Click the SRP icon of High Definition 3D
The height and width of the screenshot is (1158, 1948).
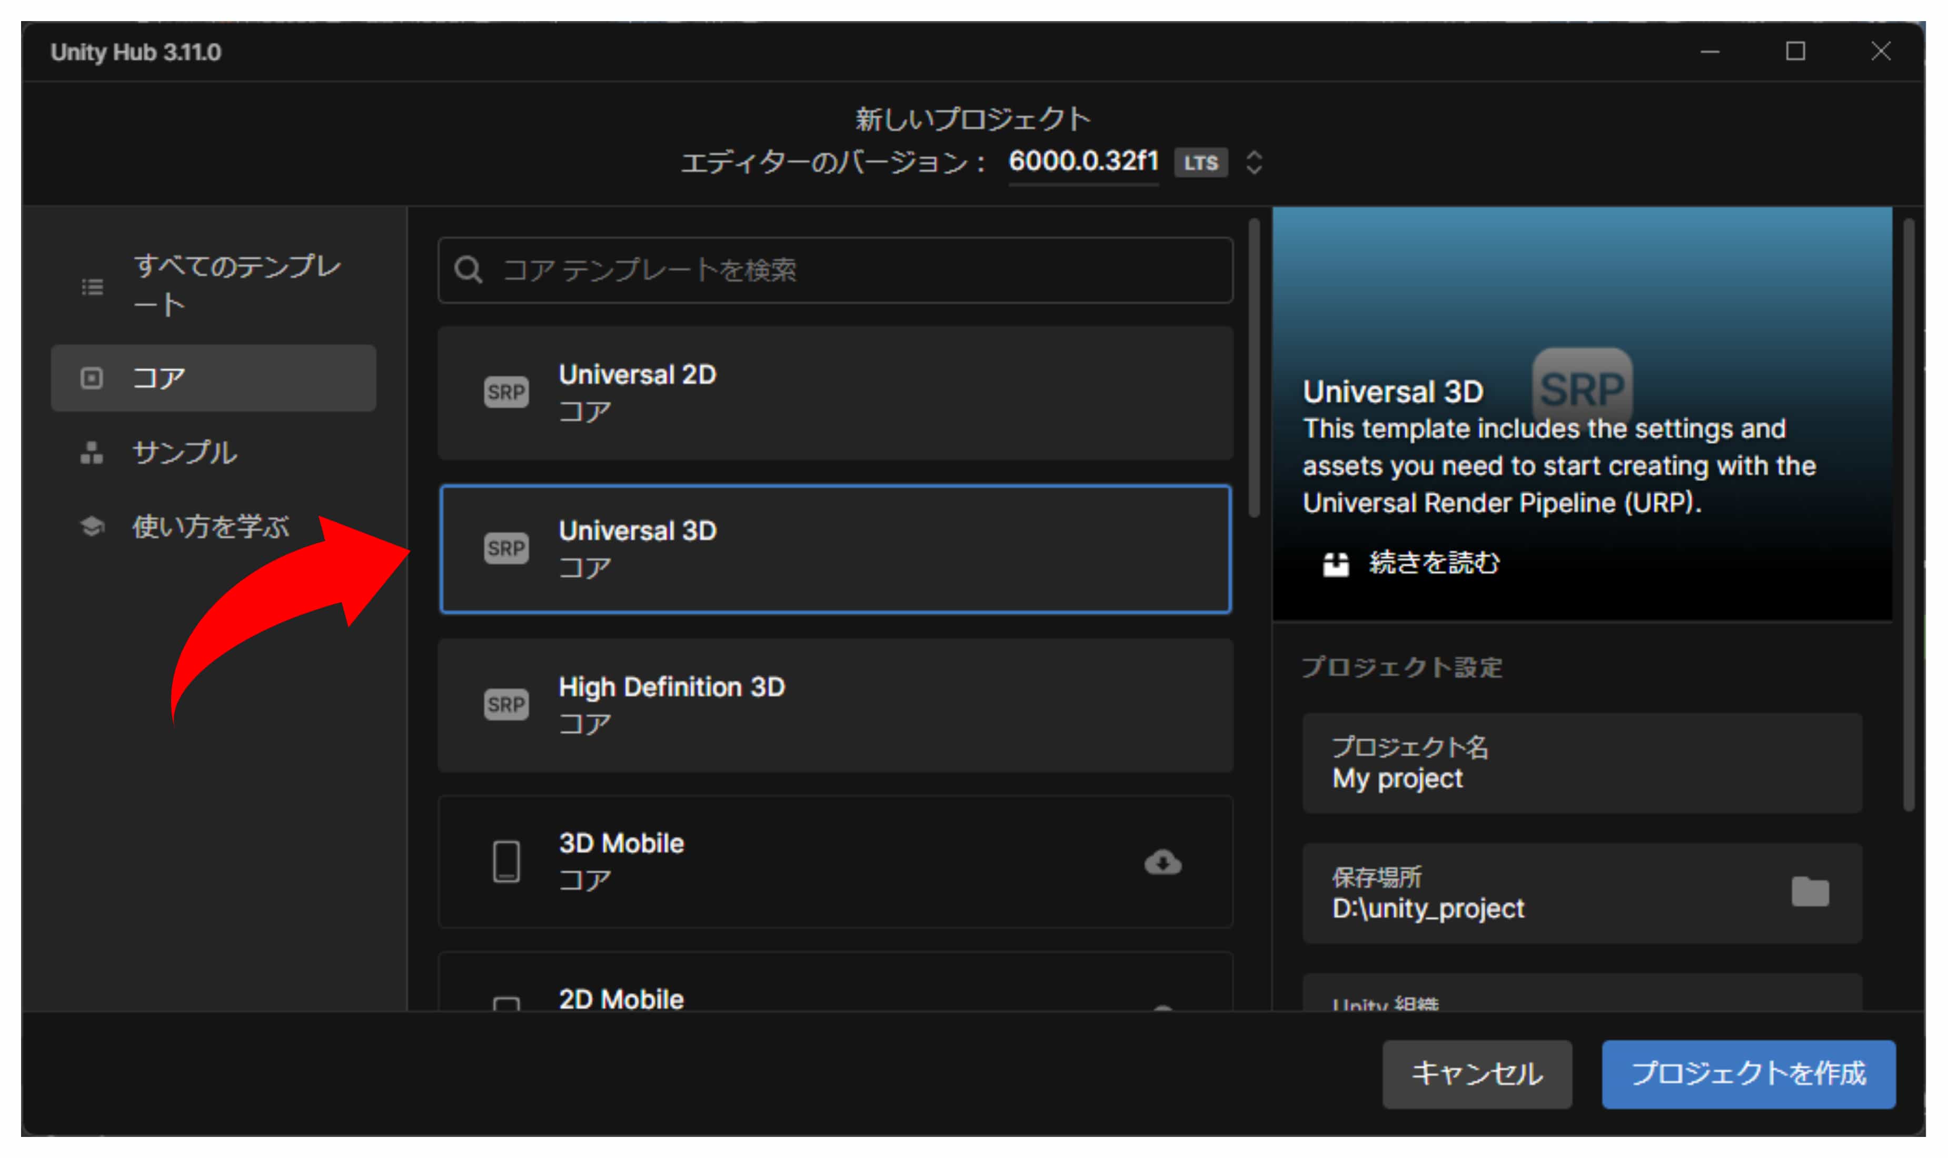tap(506, 705)
